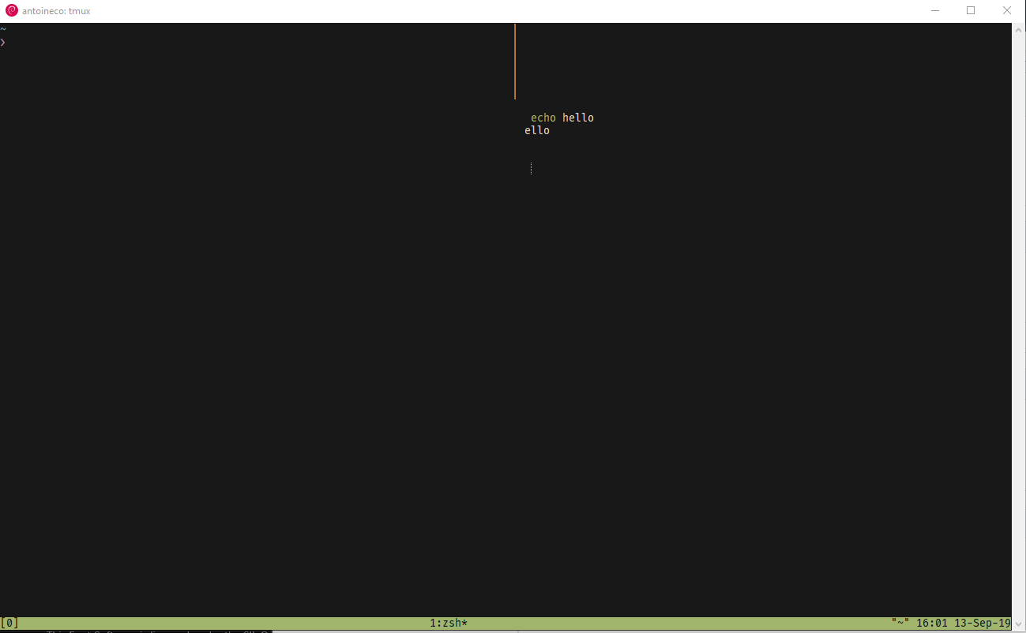Image resolution: width=1026 pixels, height=633 pixels.
Task: Click the blinking cursor in the right pane
Action: coord(531,168)
